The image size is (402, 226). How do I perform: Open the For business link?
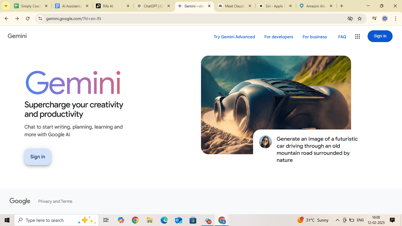tap(315, 37)
